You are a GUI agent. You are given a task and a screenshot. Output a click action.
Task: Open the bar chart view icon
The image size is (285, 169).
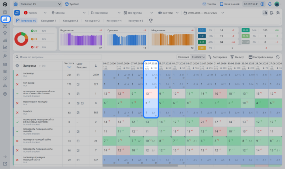(265, 13)
